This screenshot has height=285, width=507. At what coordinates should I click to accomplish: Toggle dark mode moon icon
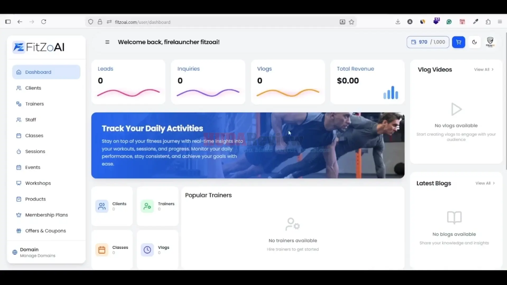475,42
